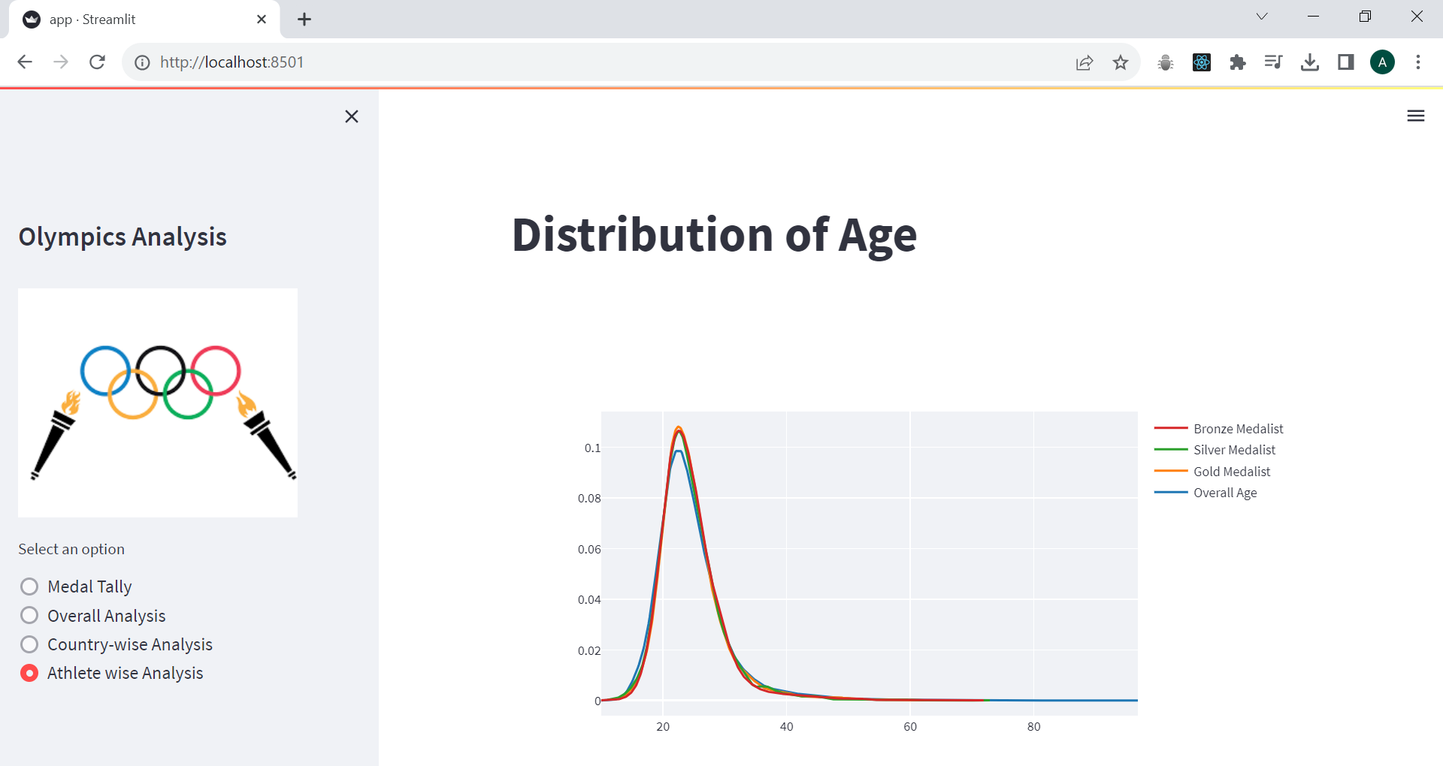Open the Chrome three-dot menu
Screen dimensions: 1443x766
coord(1418,62)
